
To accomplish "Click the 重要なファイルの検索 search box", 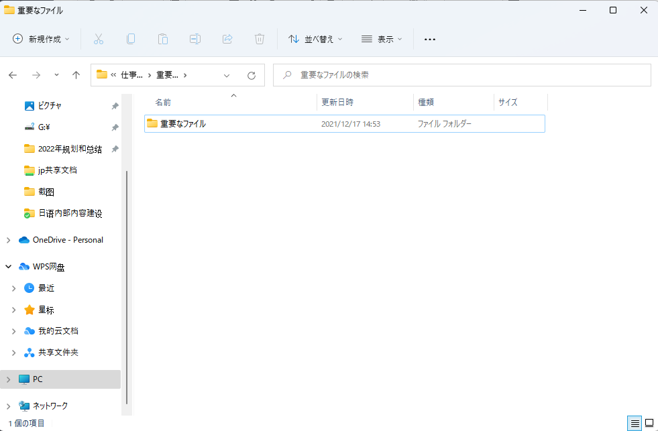I will pyautogui.click(x=462, y=75).
